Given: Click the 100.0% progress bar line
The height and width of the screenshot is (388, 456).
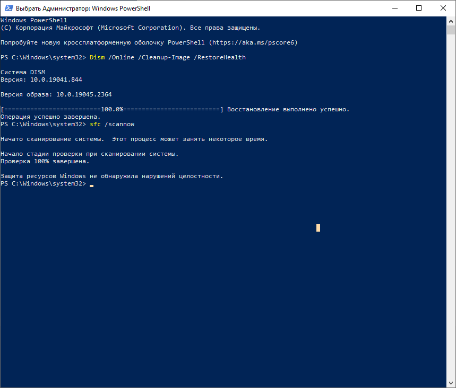Looking at the screenshot, I should [x=112, y=109].
